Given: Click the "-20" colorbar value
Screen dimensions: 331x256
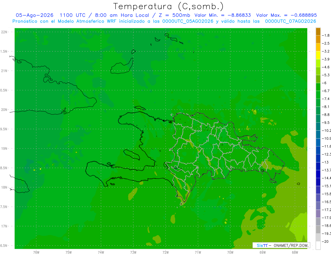Looking at the screenshot, I should point(325,241).
